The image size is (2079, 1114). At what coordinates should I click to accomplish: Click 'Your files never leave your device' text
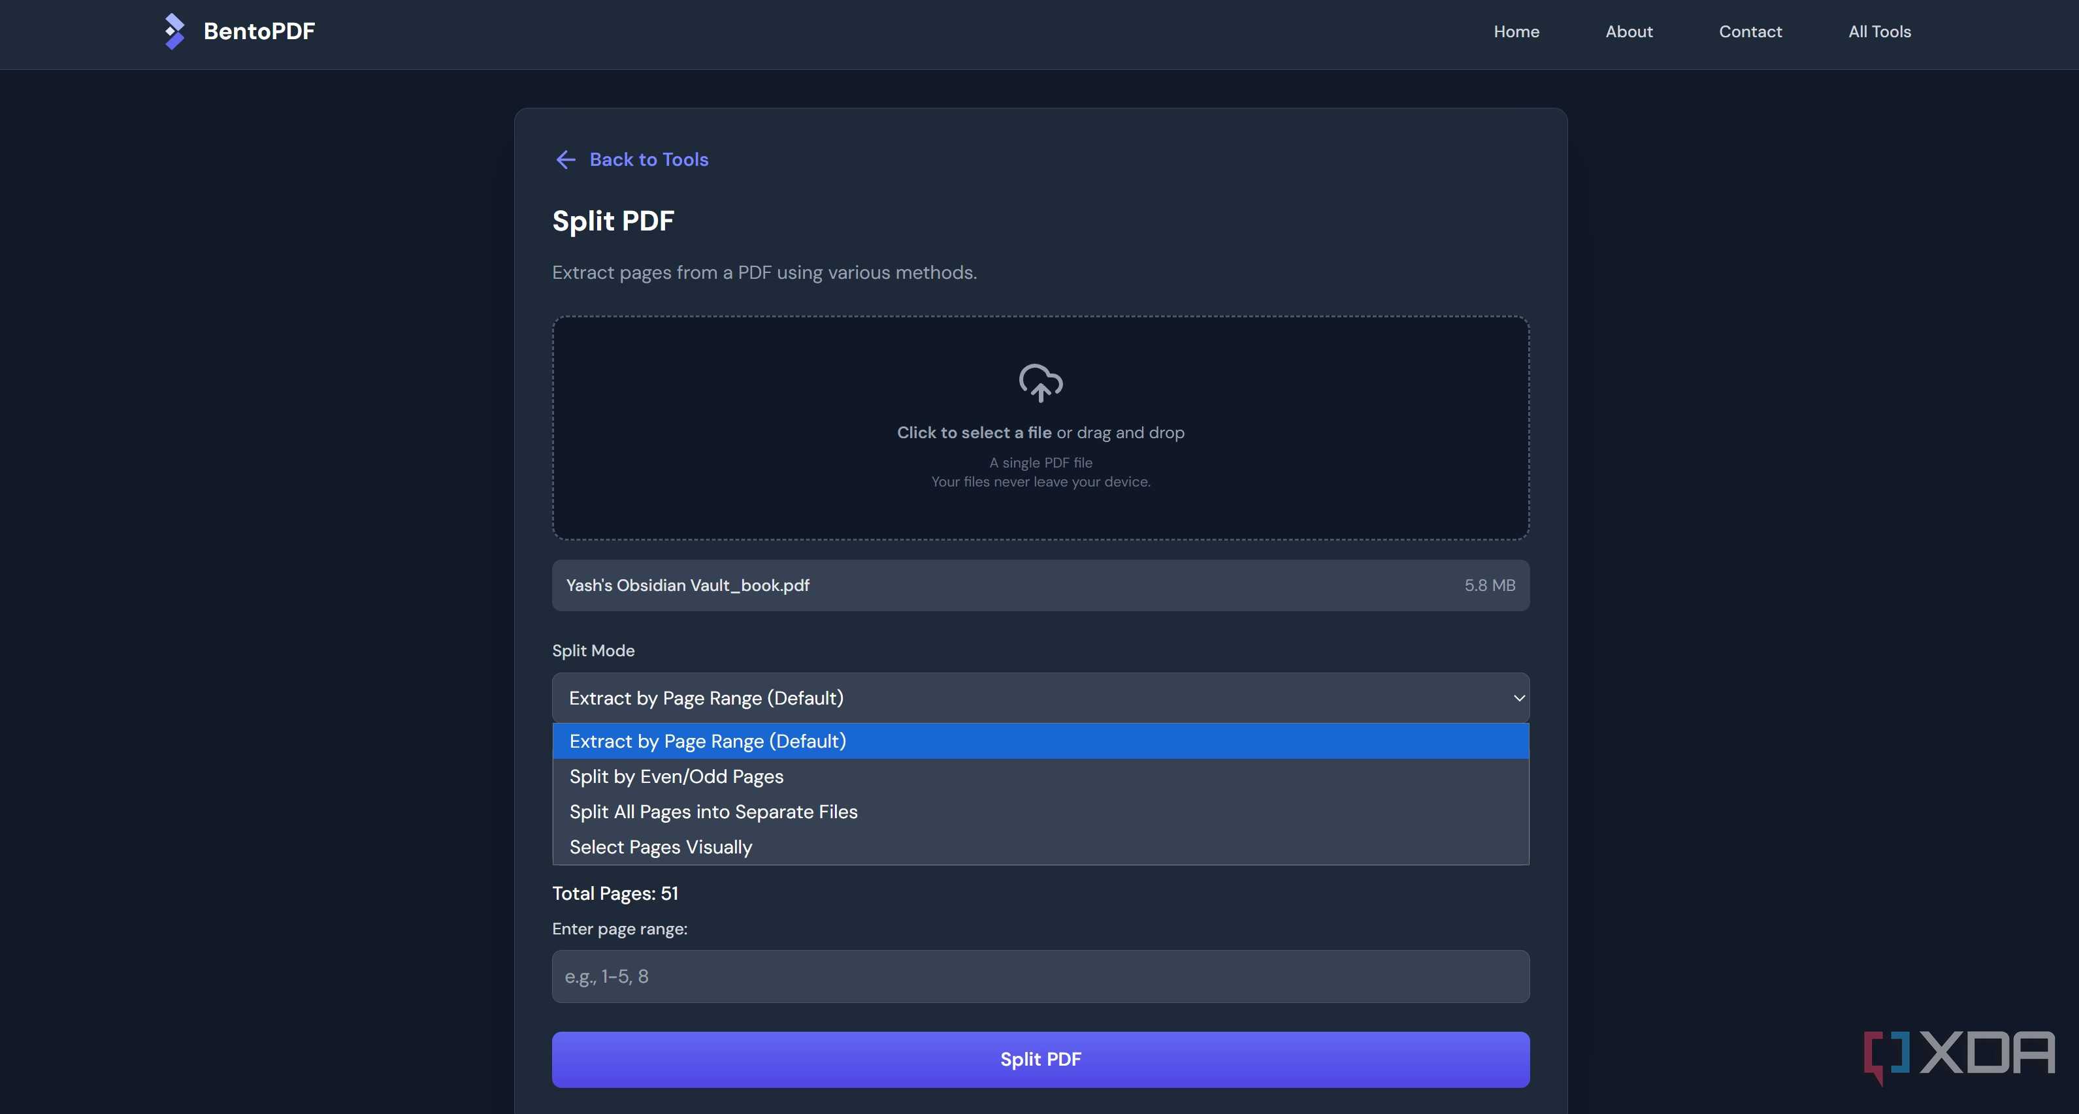1040,481
